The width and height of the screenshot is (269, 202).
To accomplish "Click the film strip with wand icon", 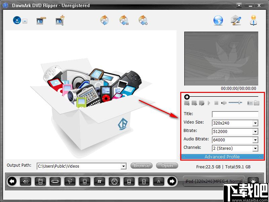I will (x=60, y=21).
